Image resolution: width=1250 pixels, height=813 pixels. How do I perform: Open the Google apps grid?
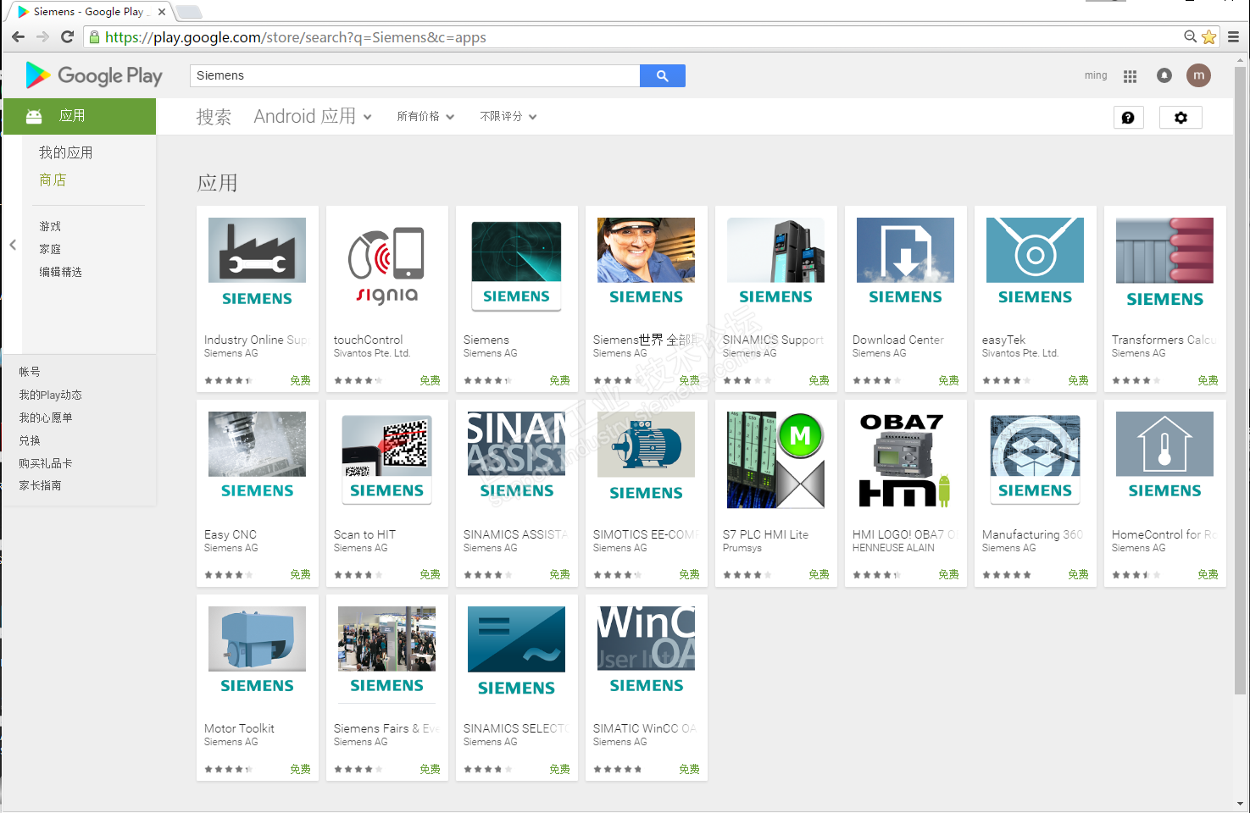pyautogui.click(x=1130, y=76)
